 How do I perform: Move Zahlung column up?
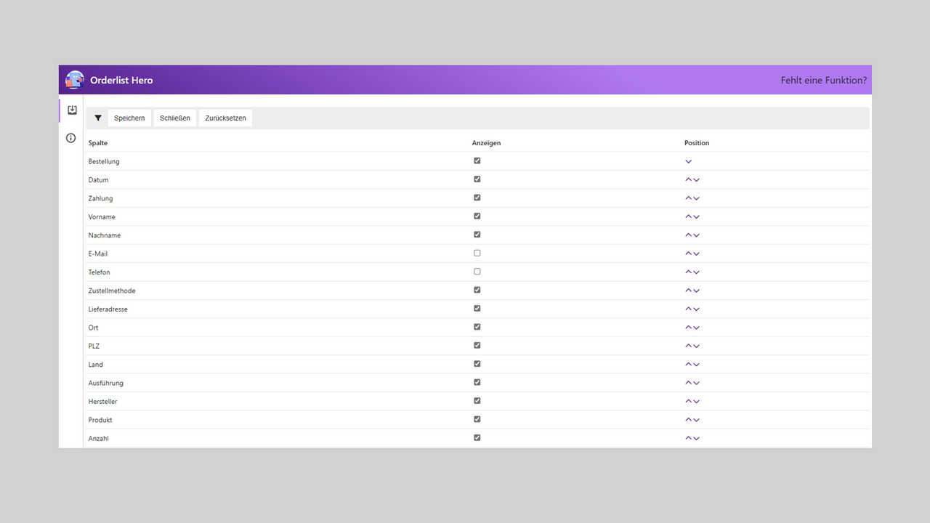pos(689,198)
